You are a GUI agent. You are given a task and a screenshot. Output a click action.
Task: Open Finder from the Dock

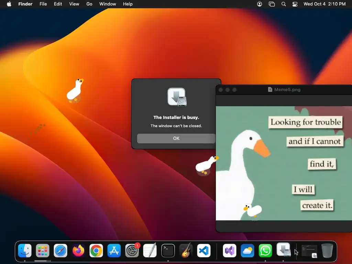pyautogui.click(x=25, y=251)
